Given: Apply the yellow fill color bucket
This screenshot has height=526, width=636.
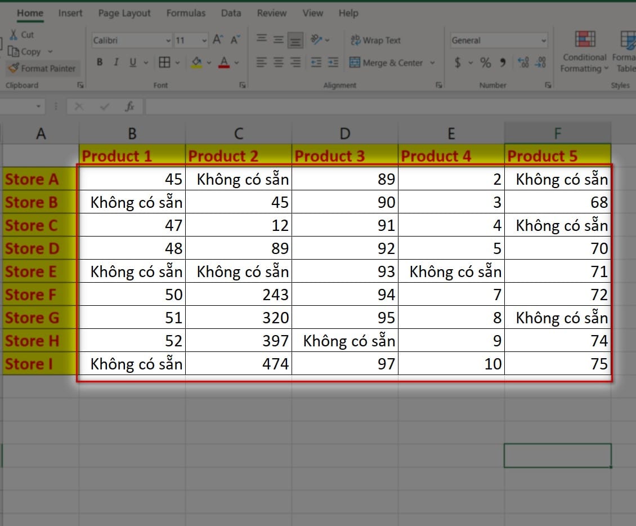Looking at the screenshot, I should click(196, 63).
